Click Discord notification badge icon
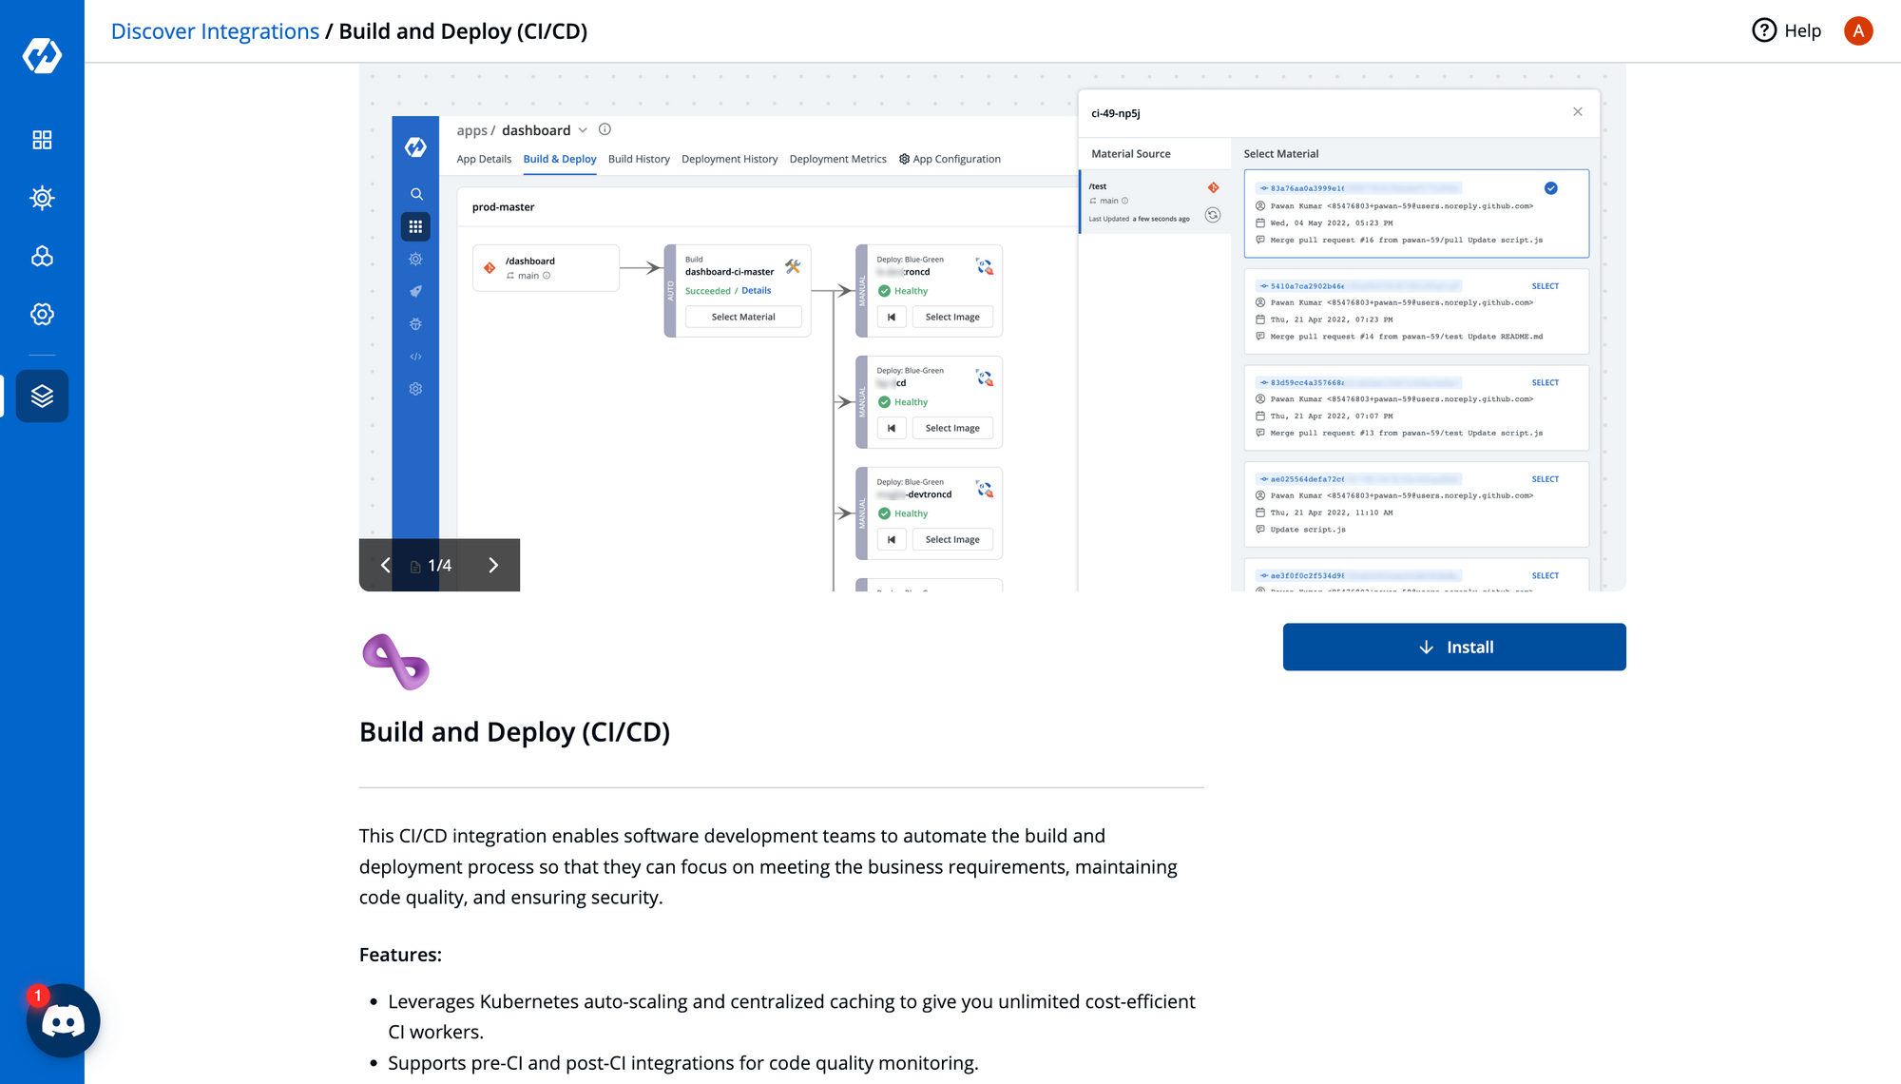 pos(39,994)
